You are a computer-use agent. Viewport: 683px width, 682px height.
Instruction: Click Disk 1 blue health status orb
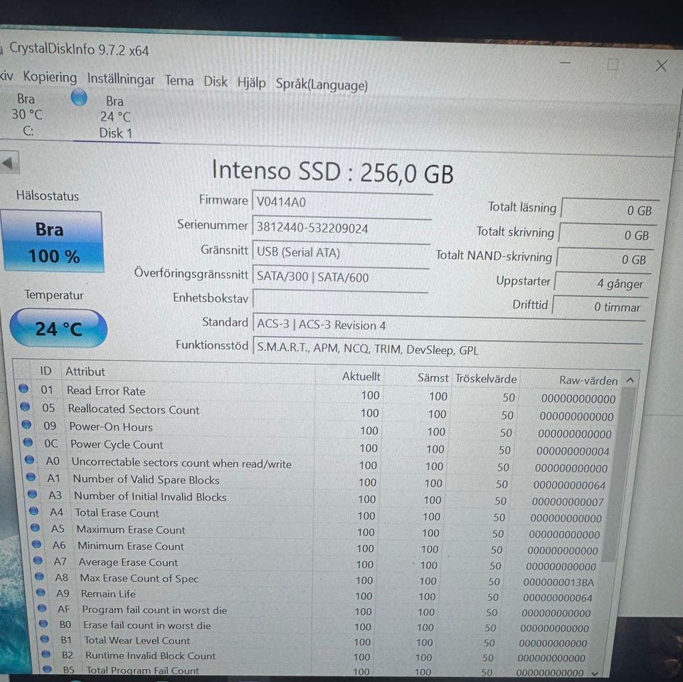click(x=79, y=98)
